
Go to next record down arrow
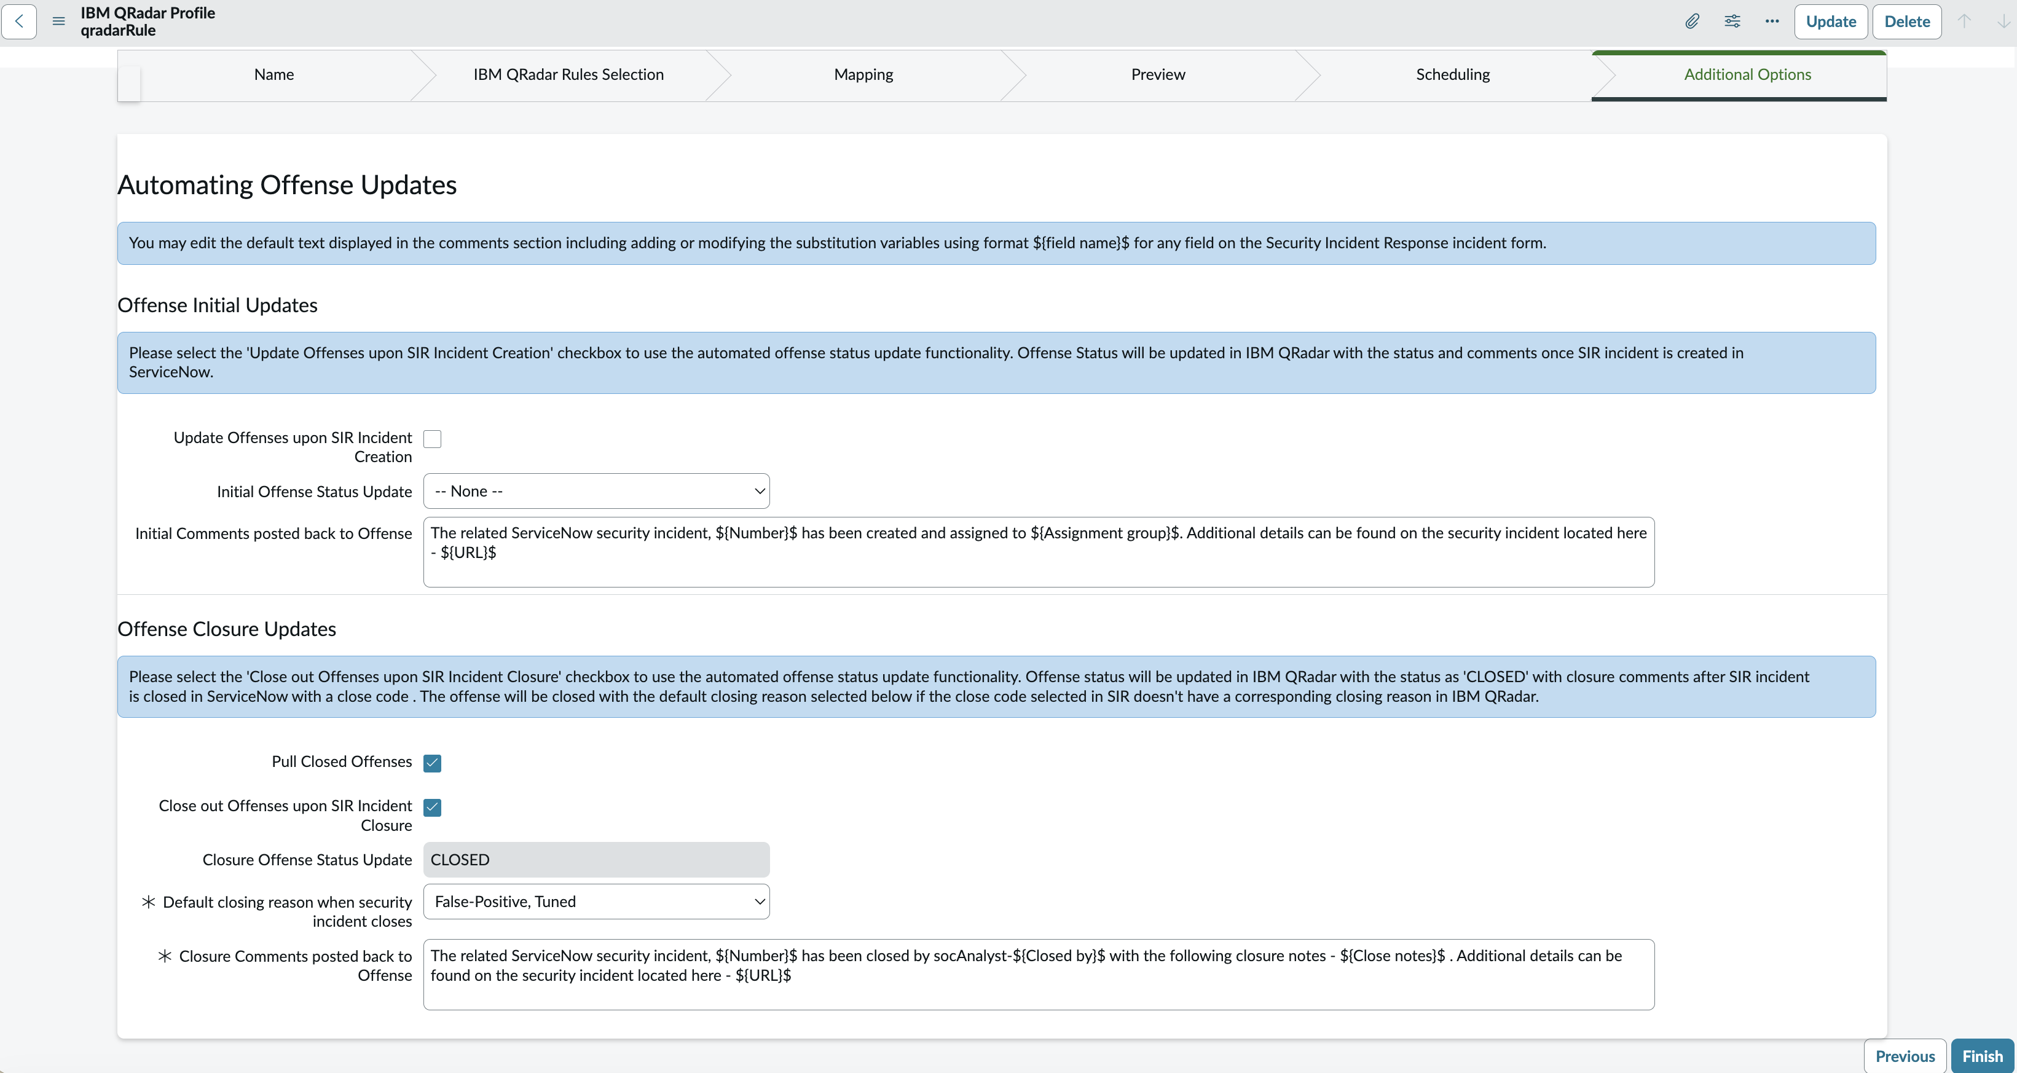(x=2003, y=21)
